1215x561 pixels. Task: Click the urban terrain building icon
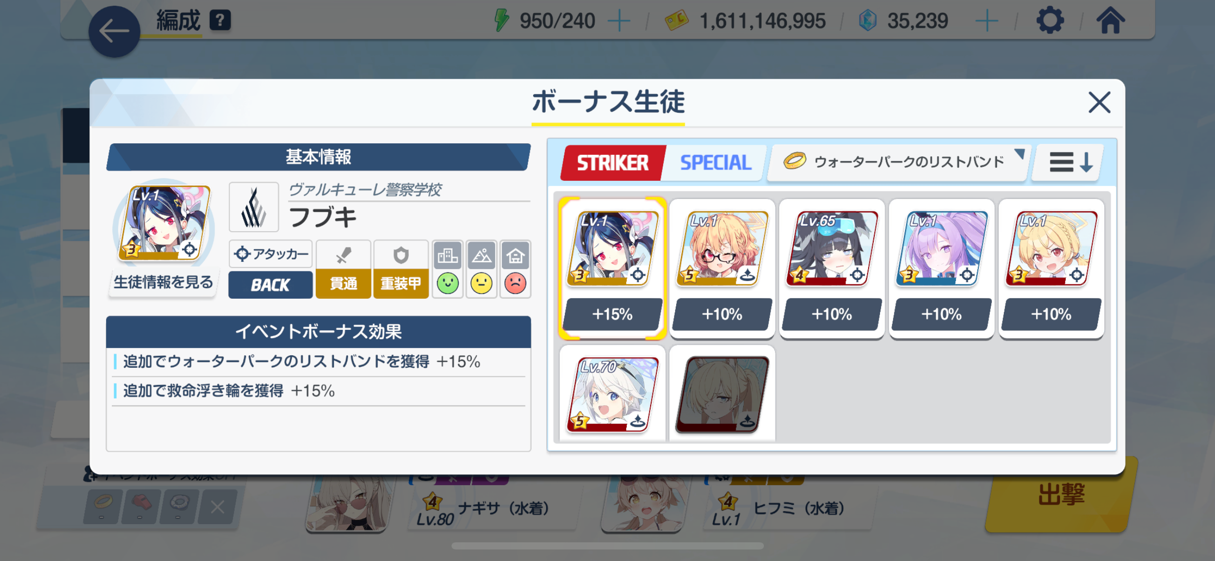[x=447, y=255]
